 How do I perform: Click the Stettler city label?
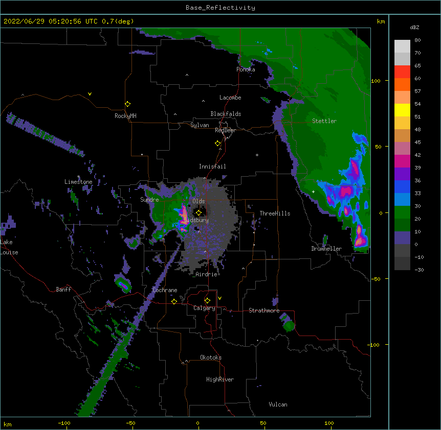[324, 121]
